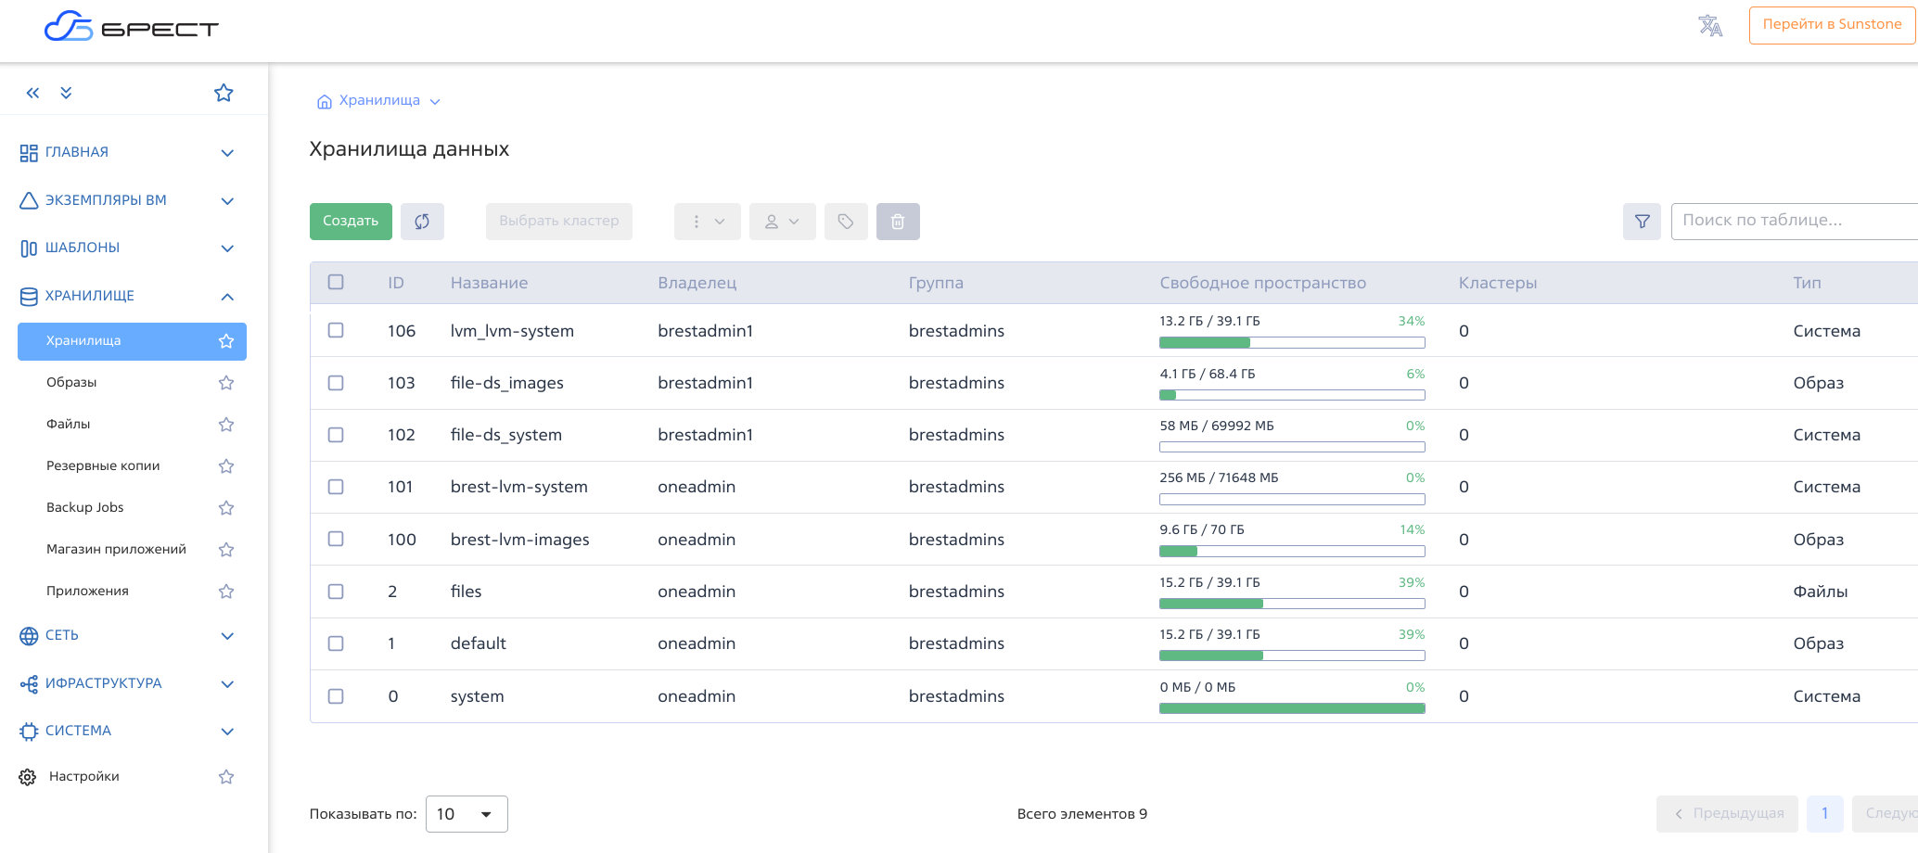Click the tag labels icon
1918x853 pixels.
845,222
